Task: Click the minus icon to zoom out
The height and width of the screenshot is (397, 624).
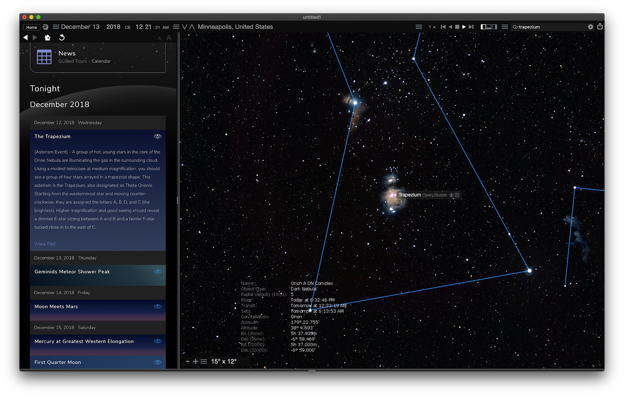Action: pos(188,361)
